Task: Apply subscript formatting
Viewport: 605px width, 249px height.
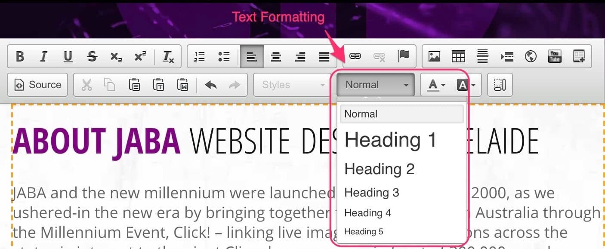Action: click(x=116, y=56)
